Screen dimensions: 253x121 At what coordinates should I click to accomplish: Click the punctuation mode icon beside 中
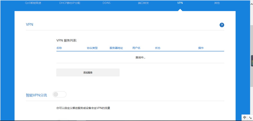tap(250, 117)
